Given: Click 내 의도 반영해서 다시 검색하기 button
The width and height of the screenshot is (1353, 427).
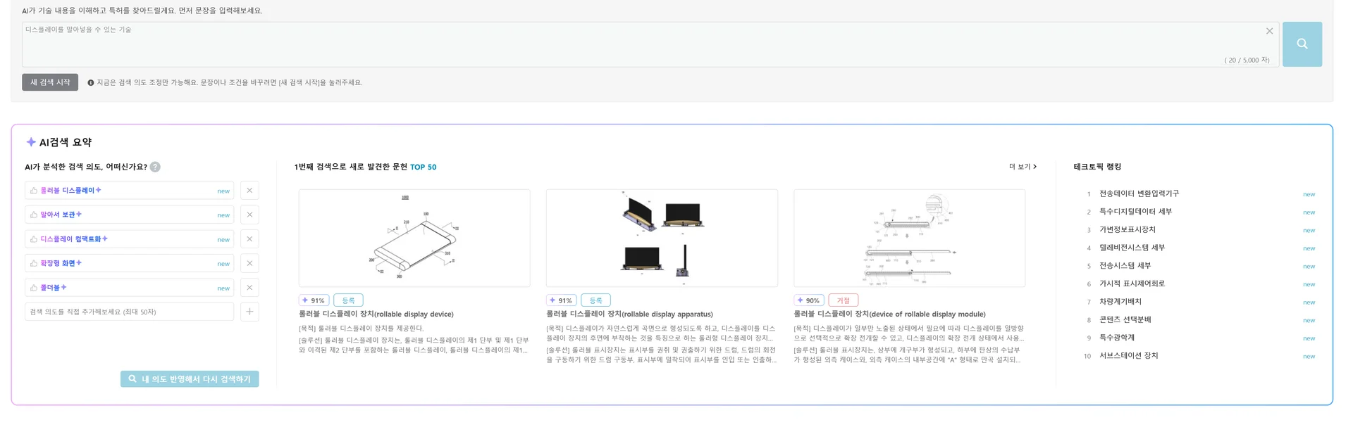Looking at the screenshot, I should pos(190,379).
